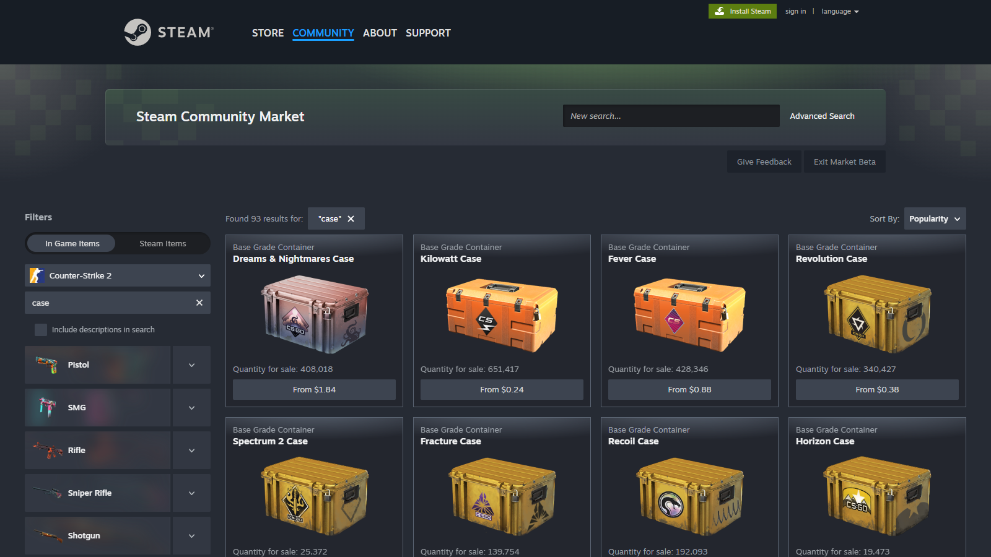Open Spectrum 2 Case title link
991x557 pixels.
point(270,441)
